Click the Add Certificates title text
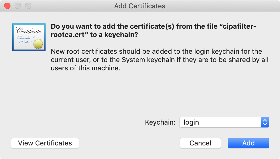 pos(140,6)
